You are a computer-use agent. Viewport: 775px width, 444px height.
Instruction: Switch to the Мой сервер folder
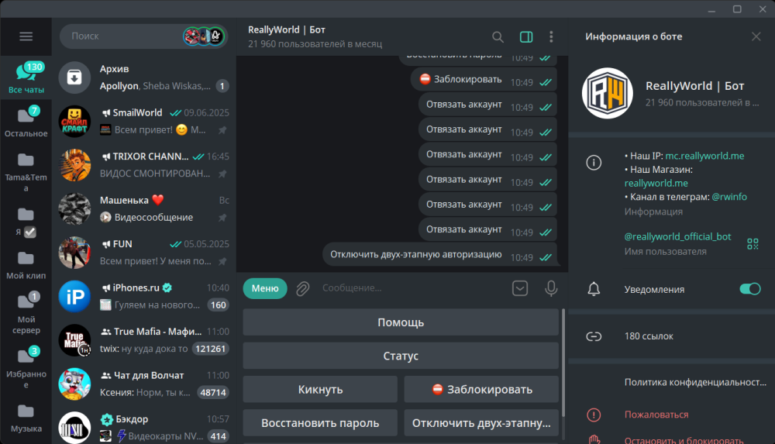pyautogui.click(x=26, y=314)
